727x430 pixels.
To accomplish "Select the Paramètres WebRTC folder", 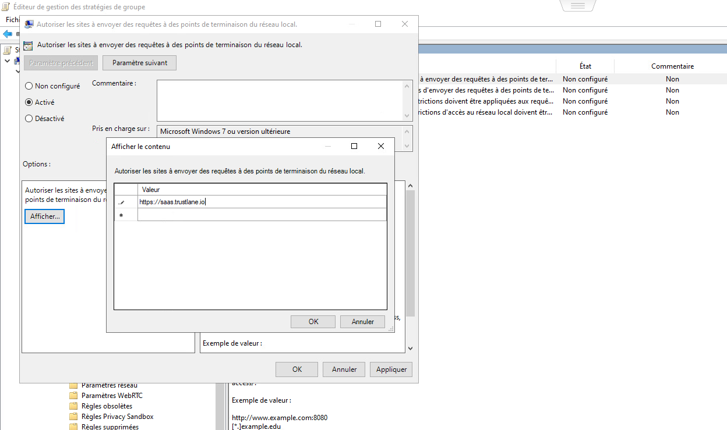I will tap(112, 396).
